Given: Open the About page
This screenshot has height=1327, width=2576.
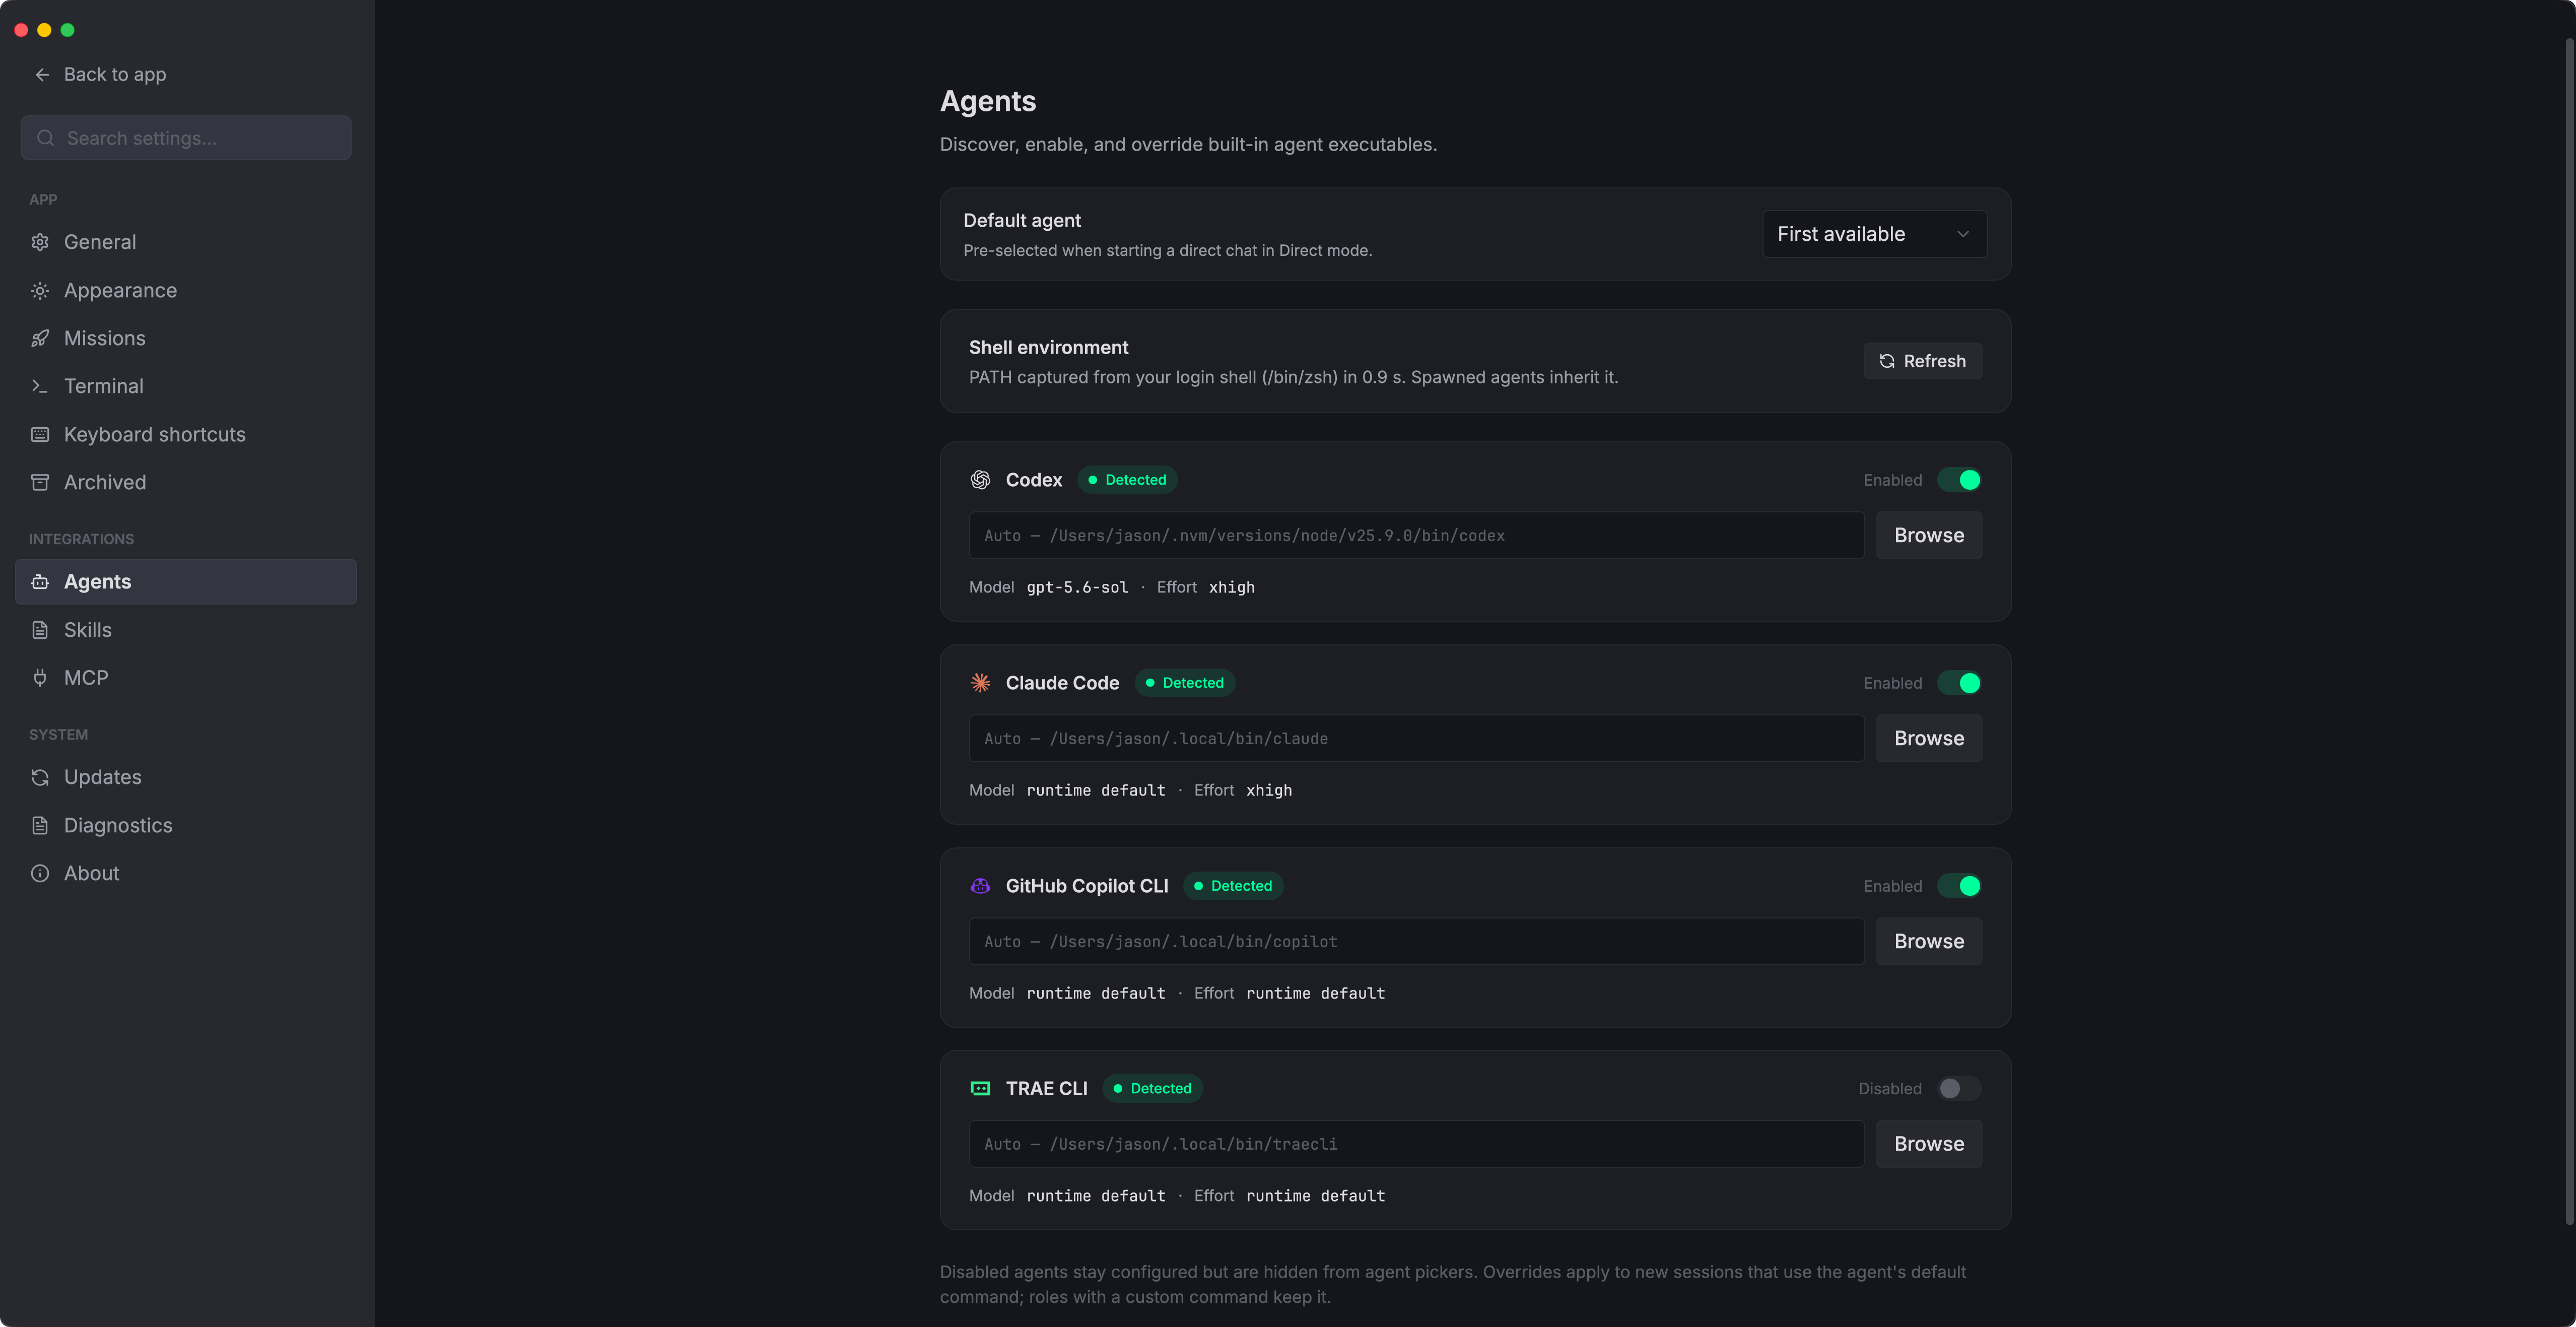Looking at the screenshot, I should tap(186, 873).
